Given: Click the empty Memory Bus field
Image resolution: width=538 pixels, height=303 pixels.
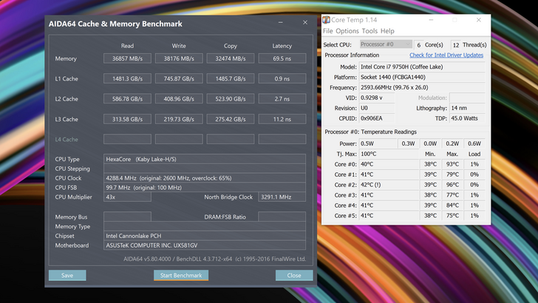Looking at the screenshot, I should (x=127, y=217).
